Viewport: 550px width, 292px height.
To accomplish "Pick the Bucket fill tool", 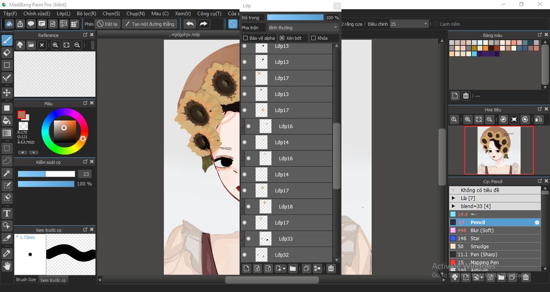I will pos(6,121).
